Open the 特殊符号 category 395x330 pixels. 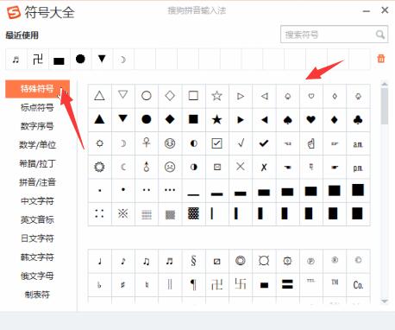(37, 89)
